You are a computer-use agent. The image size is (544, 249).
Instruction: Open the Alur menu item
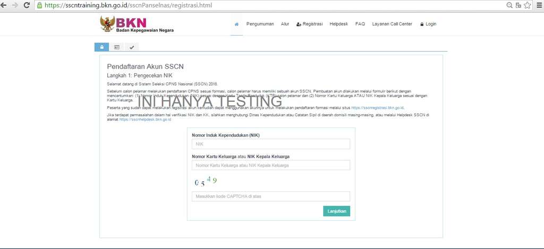(x=285, y=24)
